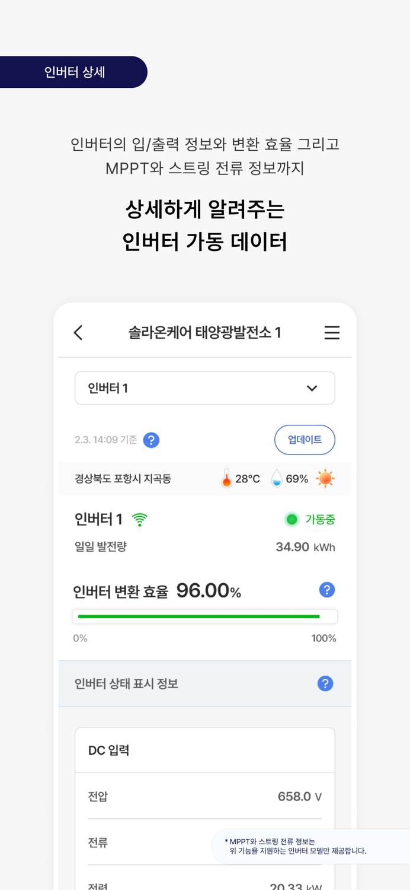Open the 인버터 1 selector dropdown
The width and height of the screenshot is (410, 890).
point(205,387)
